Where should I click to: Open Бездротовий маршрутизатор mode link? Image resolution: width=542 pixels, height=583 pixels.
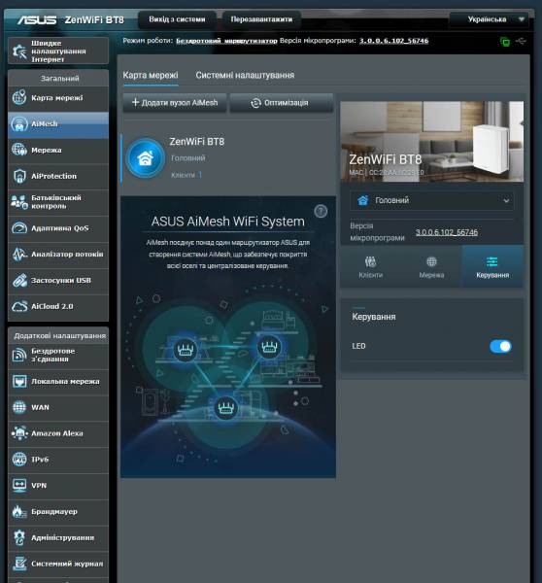coord(226,41)
